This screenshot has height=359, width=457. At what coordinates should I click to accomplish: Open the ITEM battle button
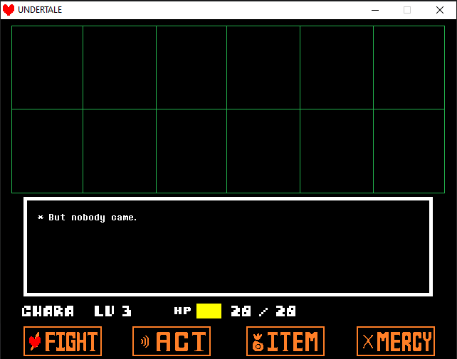click(x=285, y=341)
